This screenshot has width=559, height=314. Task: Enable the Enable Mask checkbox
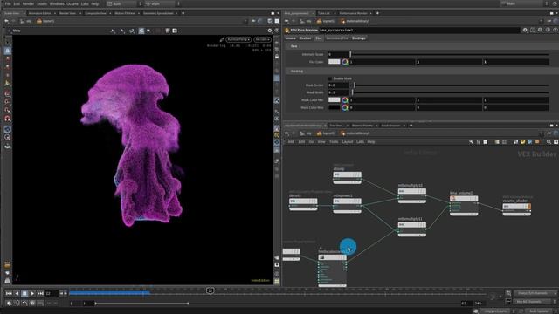tap(330, 78)
